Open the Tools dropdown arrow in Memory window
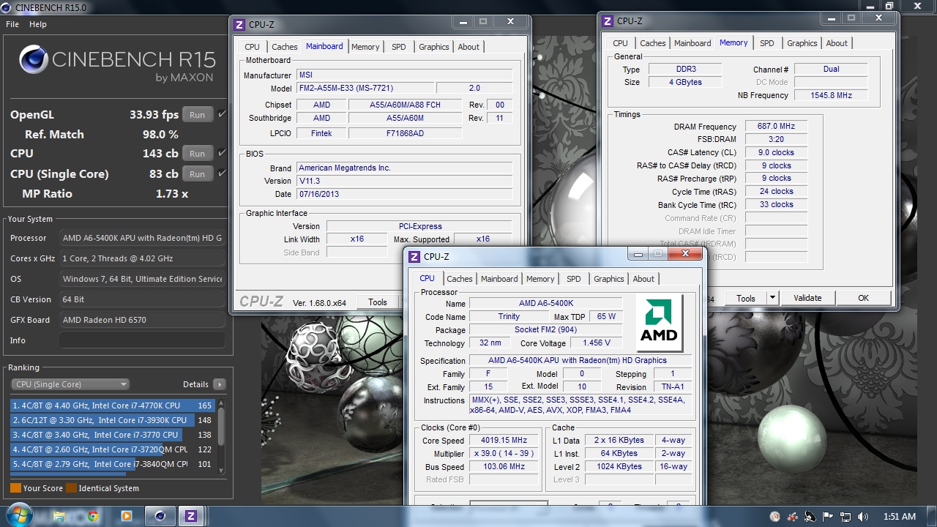This screenshot has width=937, height=527. (772, 298)
